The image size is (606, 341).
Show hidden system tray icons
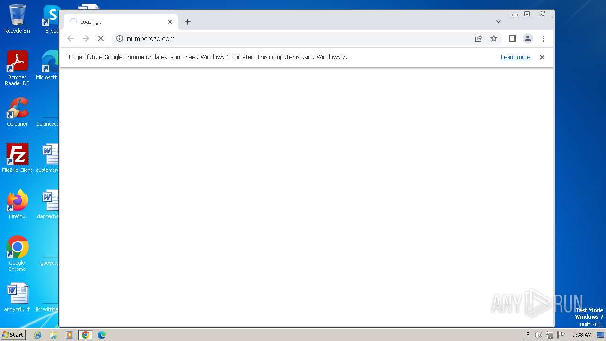528,335
